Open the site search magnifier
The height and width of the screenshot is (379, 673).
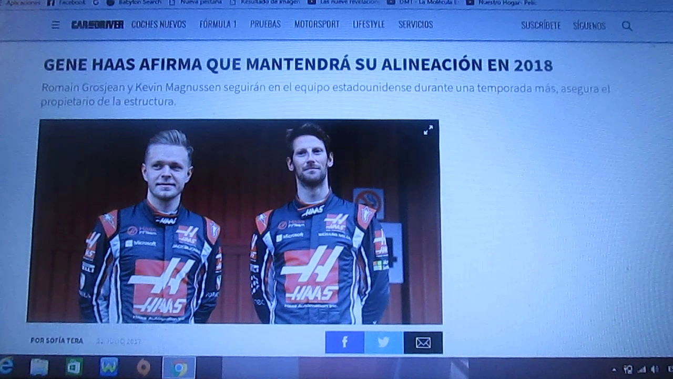point(627,25)
